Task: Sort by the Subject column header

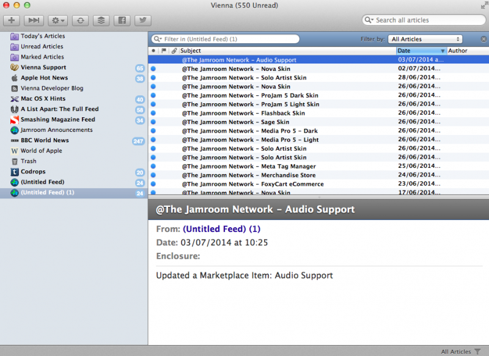Action: pos(281,51)
